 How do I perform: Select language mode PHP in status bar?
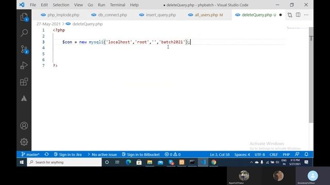(x=286, y=155)
